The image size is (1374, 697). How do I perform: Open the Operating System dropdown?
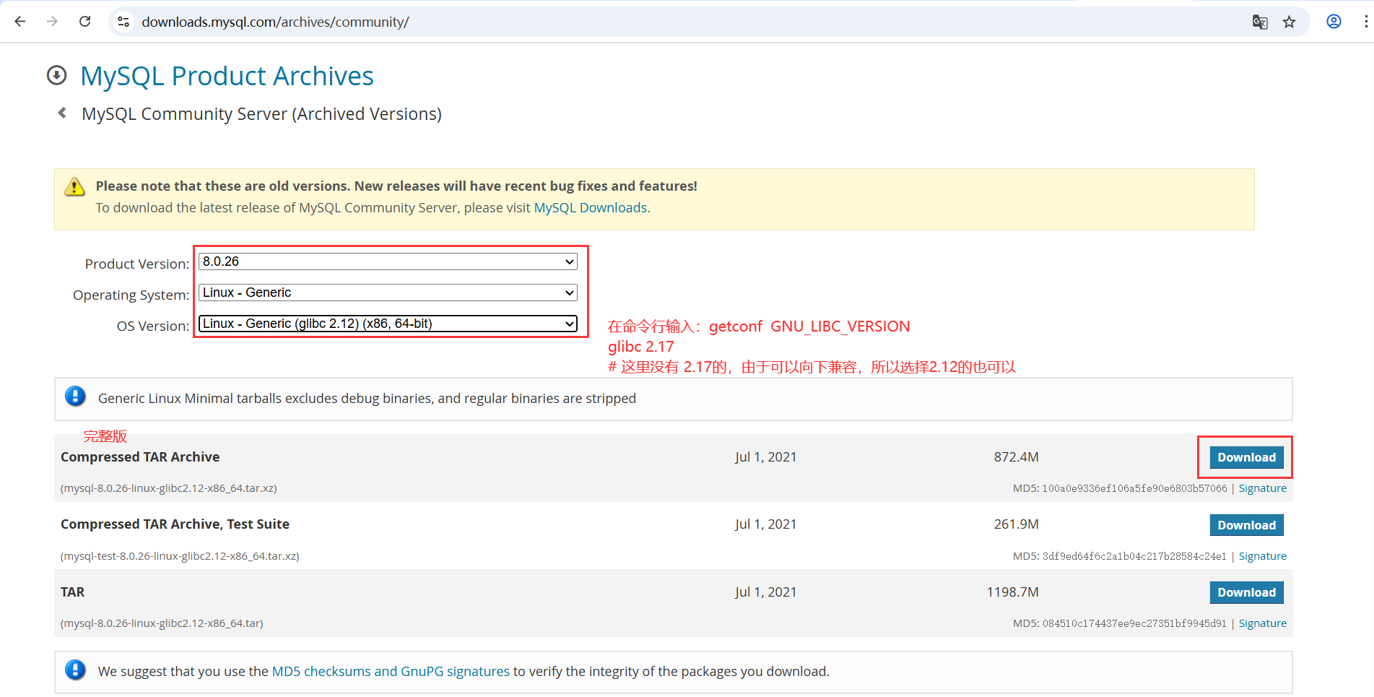coord(388,293)
